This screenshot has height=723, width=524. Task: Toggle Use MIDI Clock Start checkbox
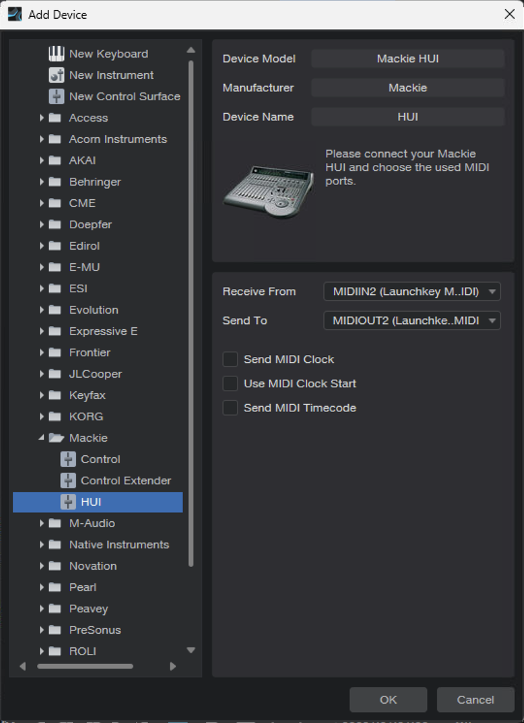(230, 383)
